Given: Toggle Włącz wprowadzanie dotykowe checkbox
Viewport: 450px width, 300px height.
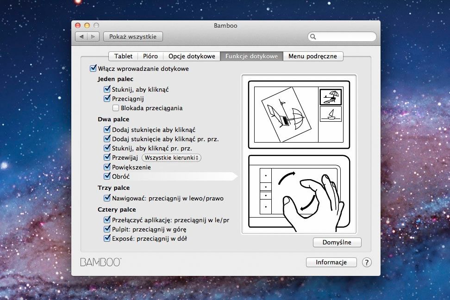Looking at the screenshot, I should point(93,69).
